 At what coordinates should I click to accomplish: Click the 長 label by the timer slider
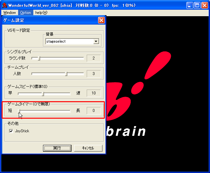[x=78, y=111]
